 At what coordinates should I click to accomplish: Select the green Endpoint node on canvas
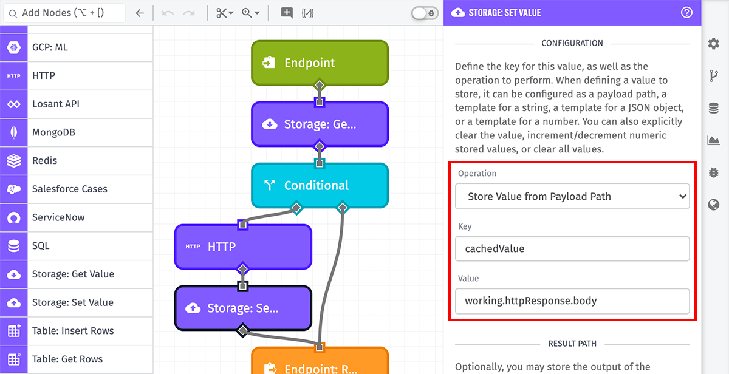click(x=320, y=63)
